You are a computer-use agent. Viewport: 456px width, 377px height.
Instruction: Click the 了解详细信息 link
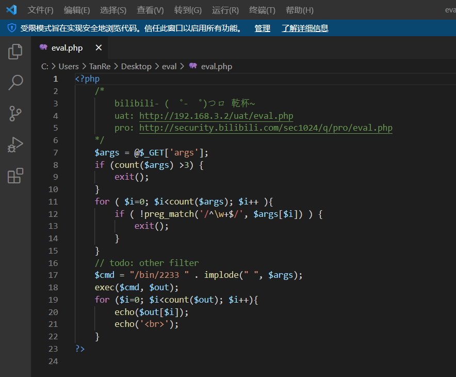[x=305, y=28]
